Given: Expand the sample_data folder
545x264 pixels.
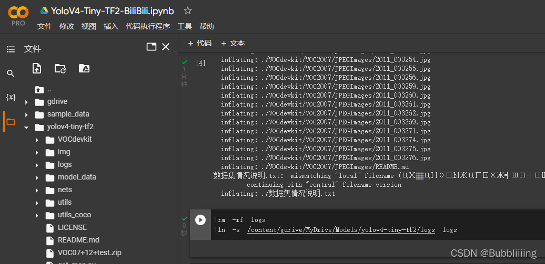Looking at the screenshot, I should (x=26, y=114).
